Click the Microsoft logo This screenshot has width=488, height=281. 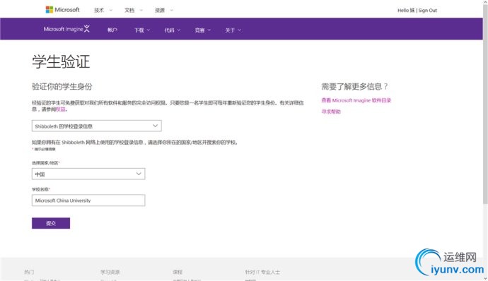(62, 10)
